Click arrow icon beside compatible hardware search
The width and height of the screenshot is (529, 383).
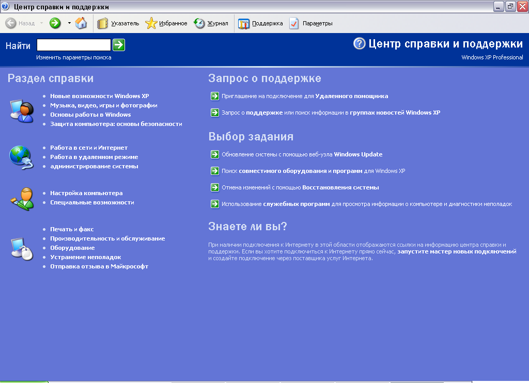coord(214,171)
